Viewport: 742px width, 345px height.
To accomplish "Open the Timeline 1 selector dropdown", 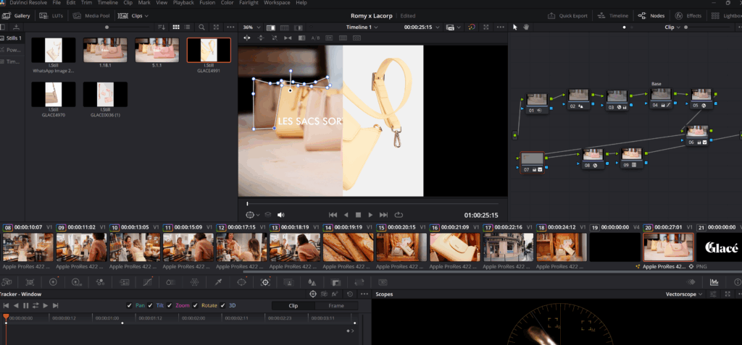I will (x=362, y=27).
